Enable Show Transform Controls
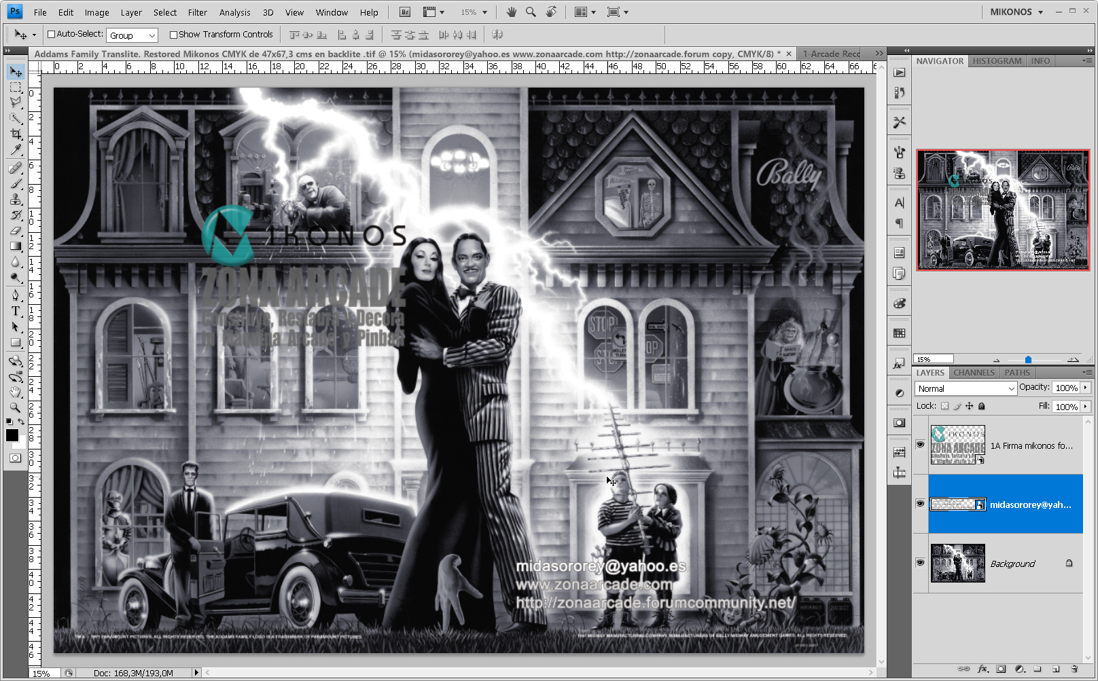The width and height of the screenshot is (1098, 681). [x=174, y=34]
